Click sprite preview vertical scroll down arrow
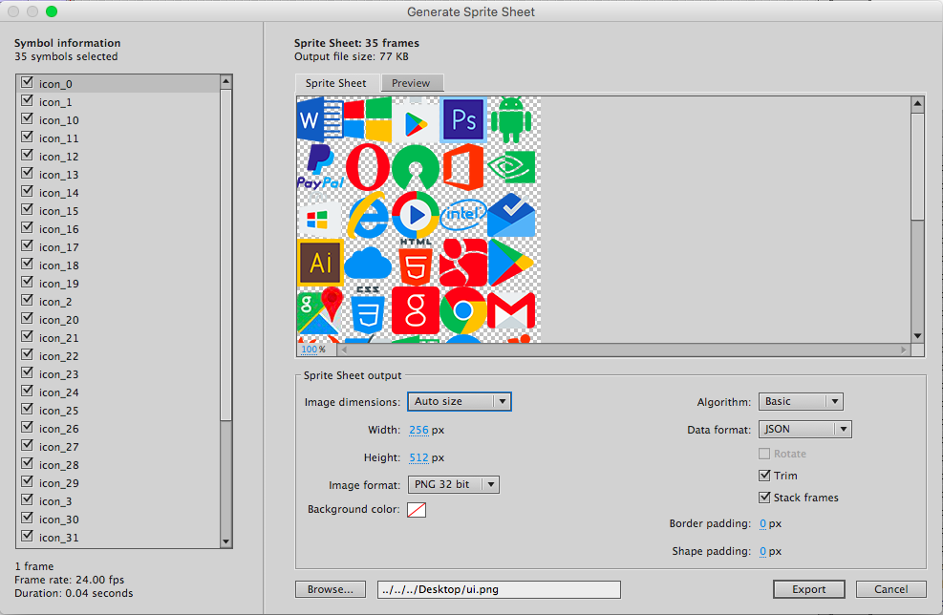Viewport: 943px width, 615px height. 918,336
